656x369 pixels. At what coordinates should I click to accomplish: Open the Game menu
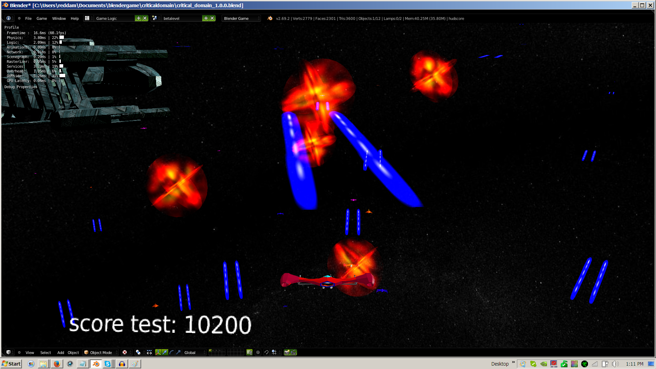[x=41, y=18]
